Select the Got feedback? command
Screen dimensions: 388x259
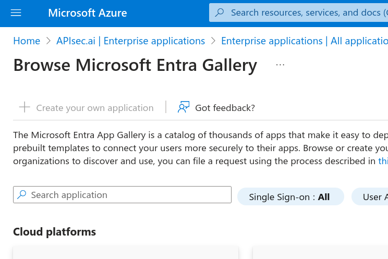[224, 108]
